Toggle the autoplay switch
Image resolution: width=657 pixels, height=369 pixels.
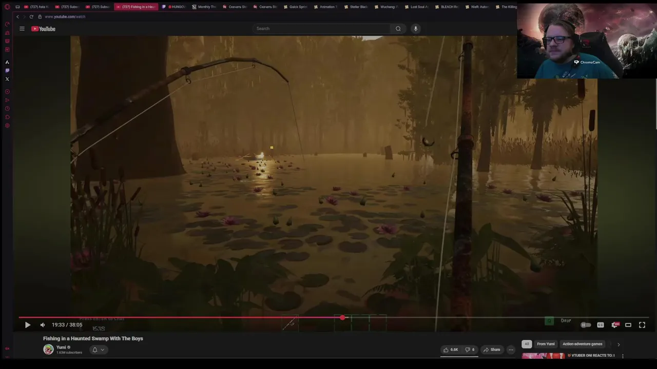(585, 325)
